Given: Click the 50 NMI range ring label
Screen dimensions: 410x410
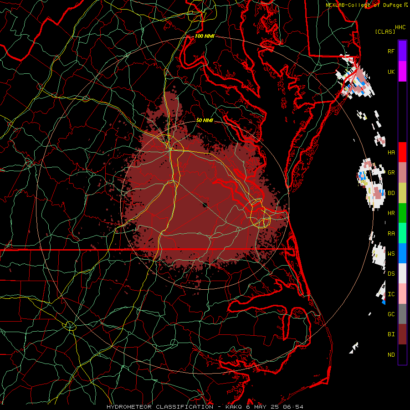Looking at the screenshot, I should (205, 120).
